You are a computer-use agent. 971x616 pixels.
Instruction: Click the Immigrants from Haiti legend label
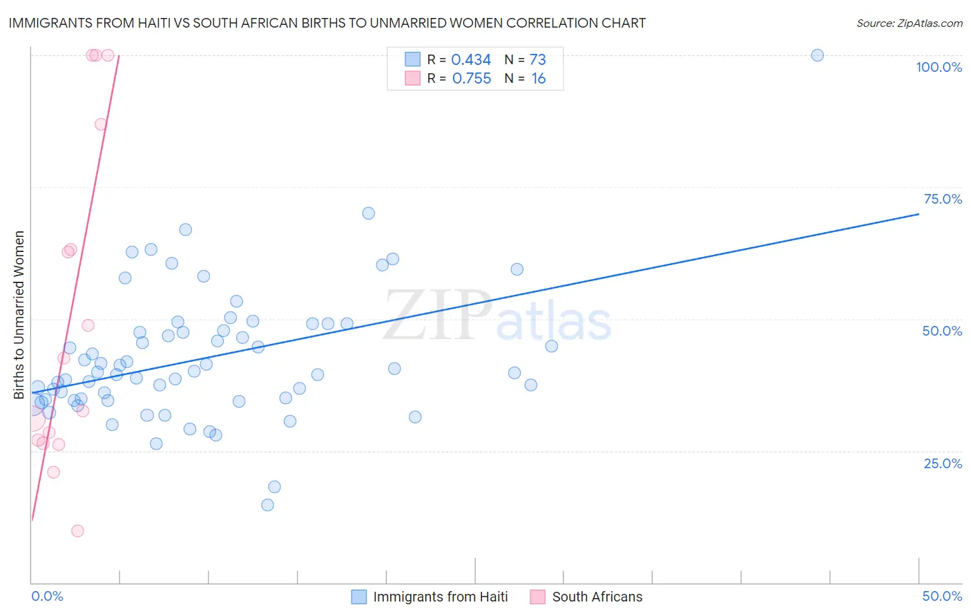pyautogui.click(x=440, y=597)
